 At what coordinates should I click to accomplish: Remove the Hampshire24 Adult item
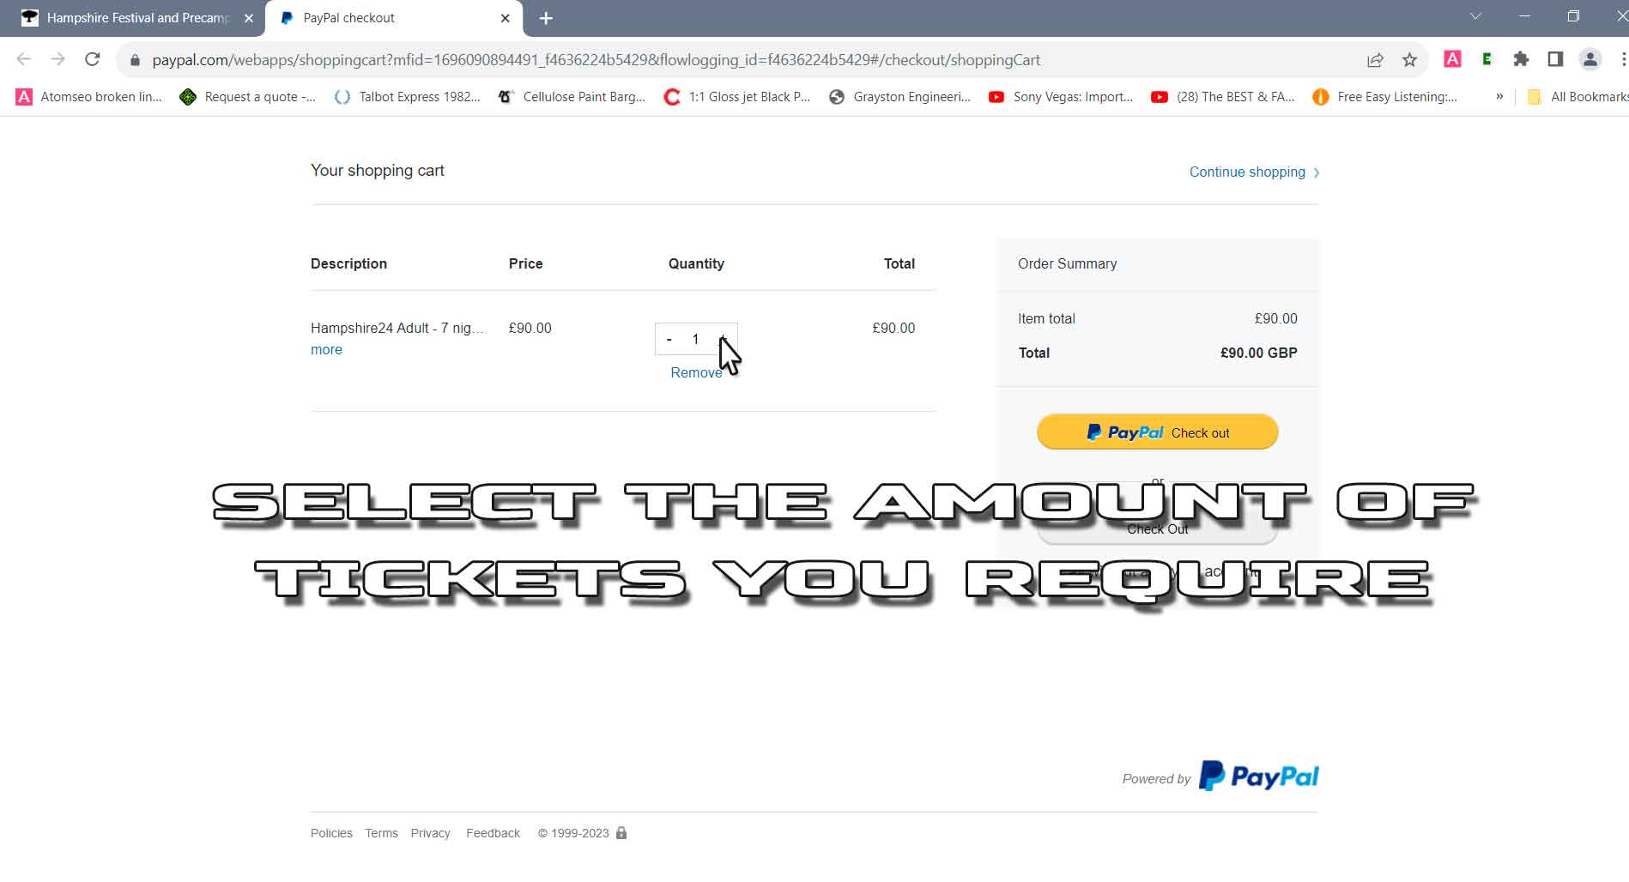tap(696, 372)
